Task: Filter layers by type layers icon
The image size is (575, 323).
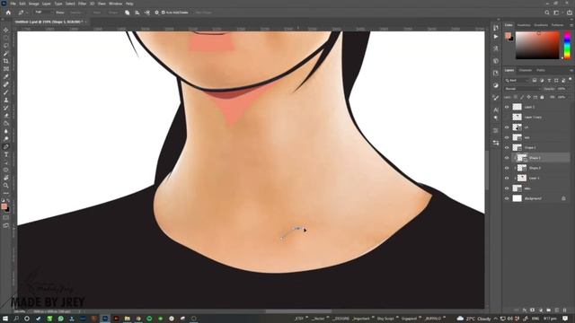Action: (x=549, y=80)
